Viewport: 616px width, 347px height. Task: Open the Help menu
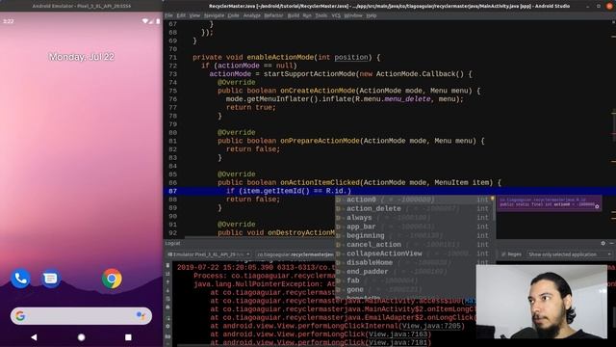(x=372, y=15)
